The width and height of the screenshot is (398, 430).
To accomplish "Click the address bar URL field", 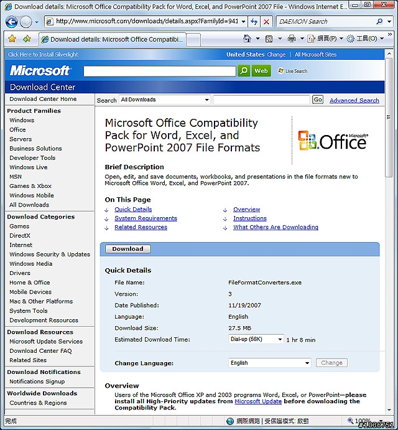I will coord(147,21).
